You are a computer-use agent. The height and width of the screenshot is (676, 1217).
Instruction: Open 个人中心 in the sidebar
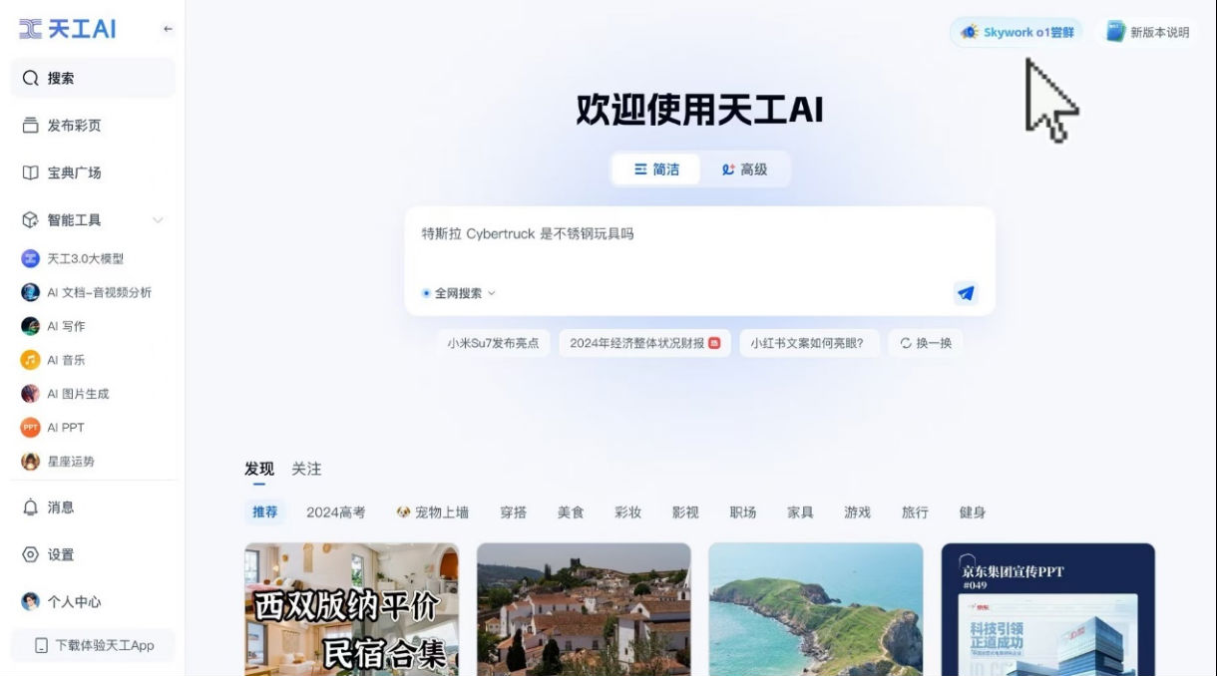click(74, 602)
